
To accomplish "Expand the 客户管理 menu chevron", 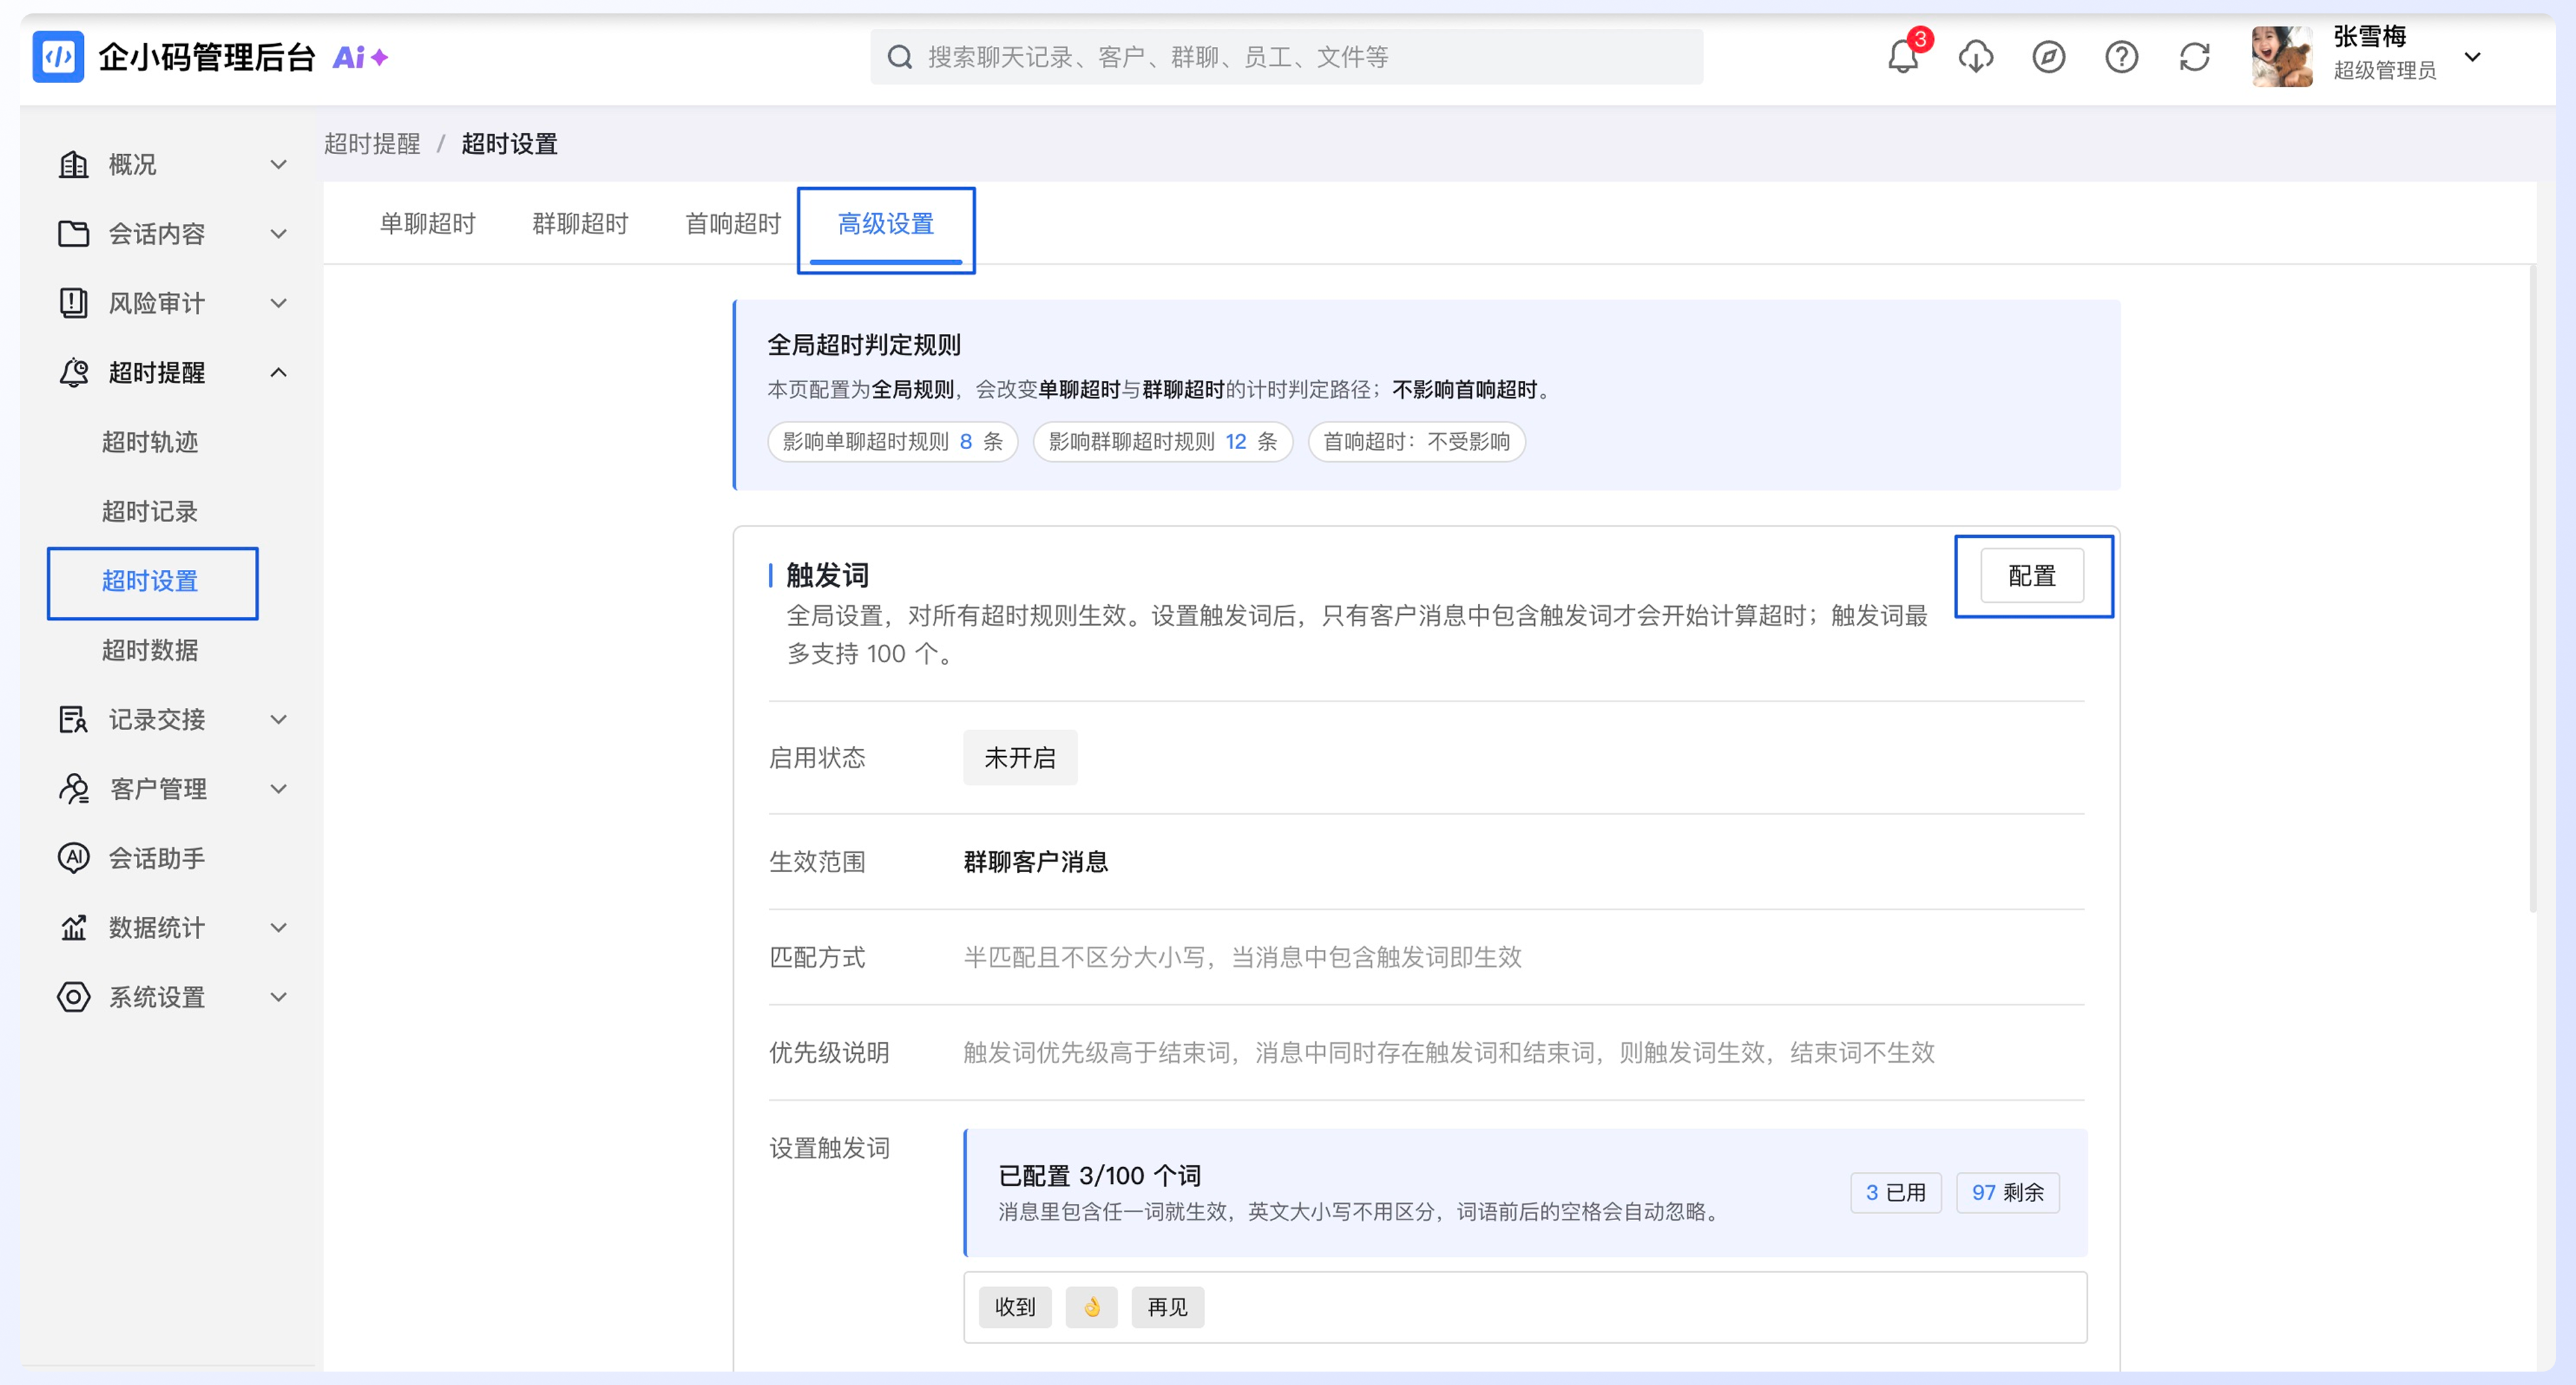I will tap(279, 788).
